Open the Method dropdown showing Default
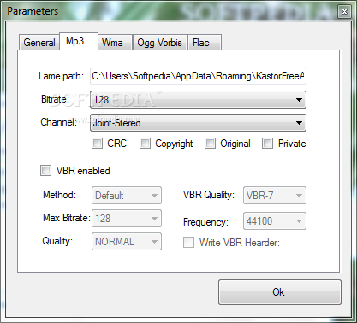 point(127,196)
